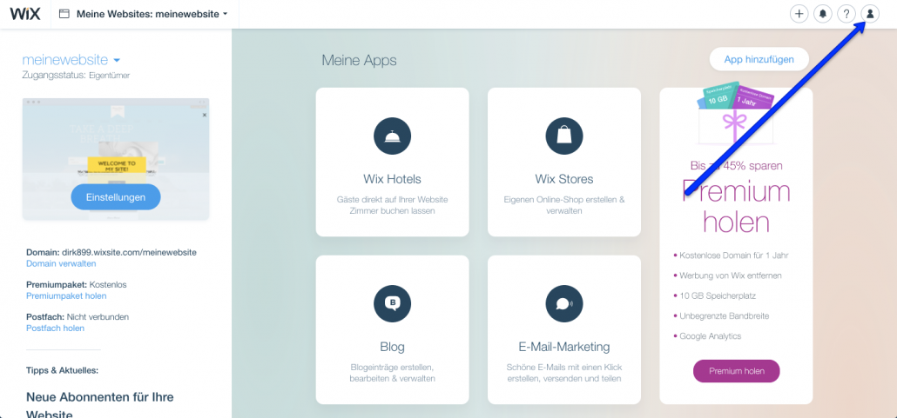897x418 pixels.
Task: Click the window icon beside Meine Websites
Action: coord(64,14)
